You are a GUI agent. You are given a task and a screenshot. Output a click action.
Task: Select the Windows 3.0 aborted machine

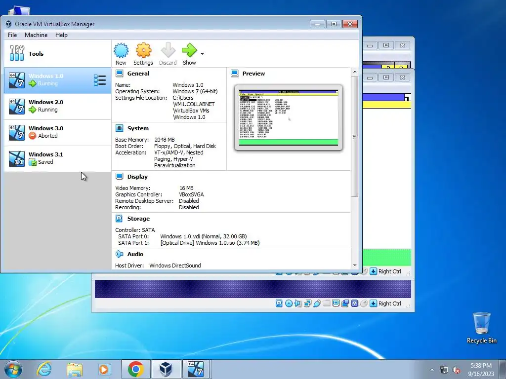(x=57, y=132)
